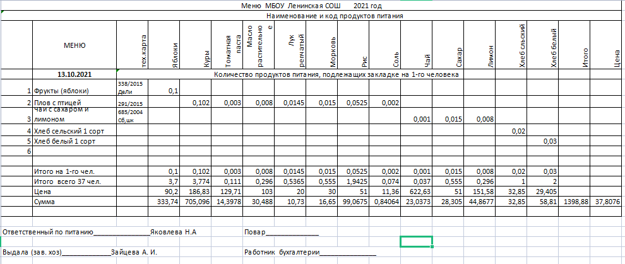Click the 'Итого всего 37 чел.' label cell

(x=68, y=181)
